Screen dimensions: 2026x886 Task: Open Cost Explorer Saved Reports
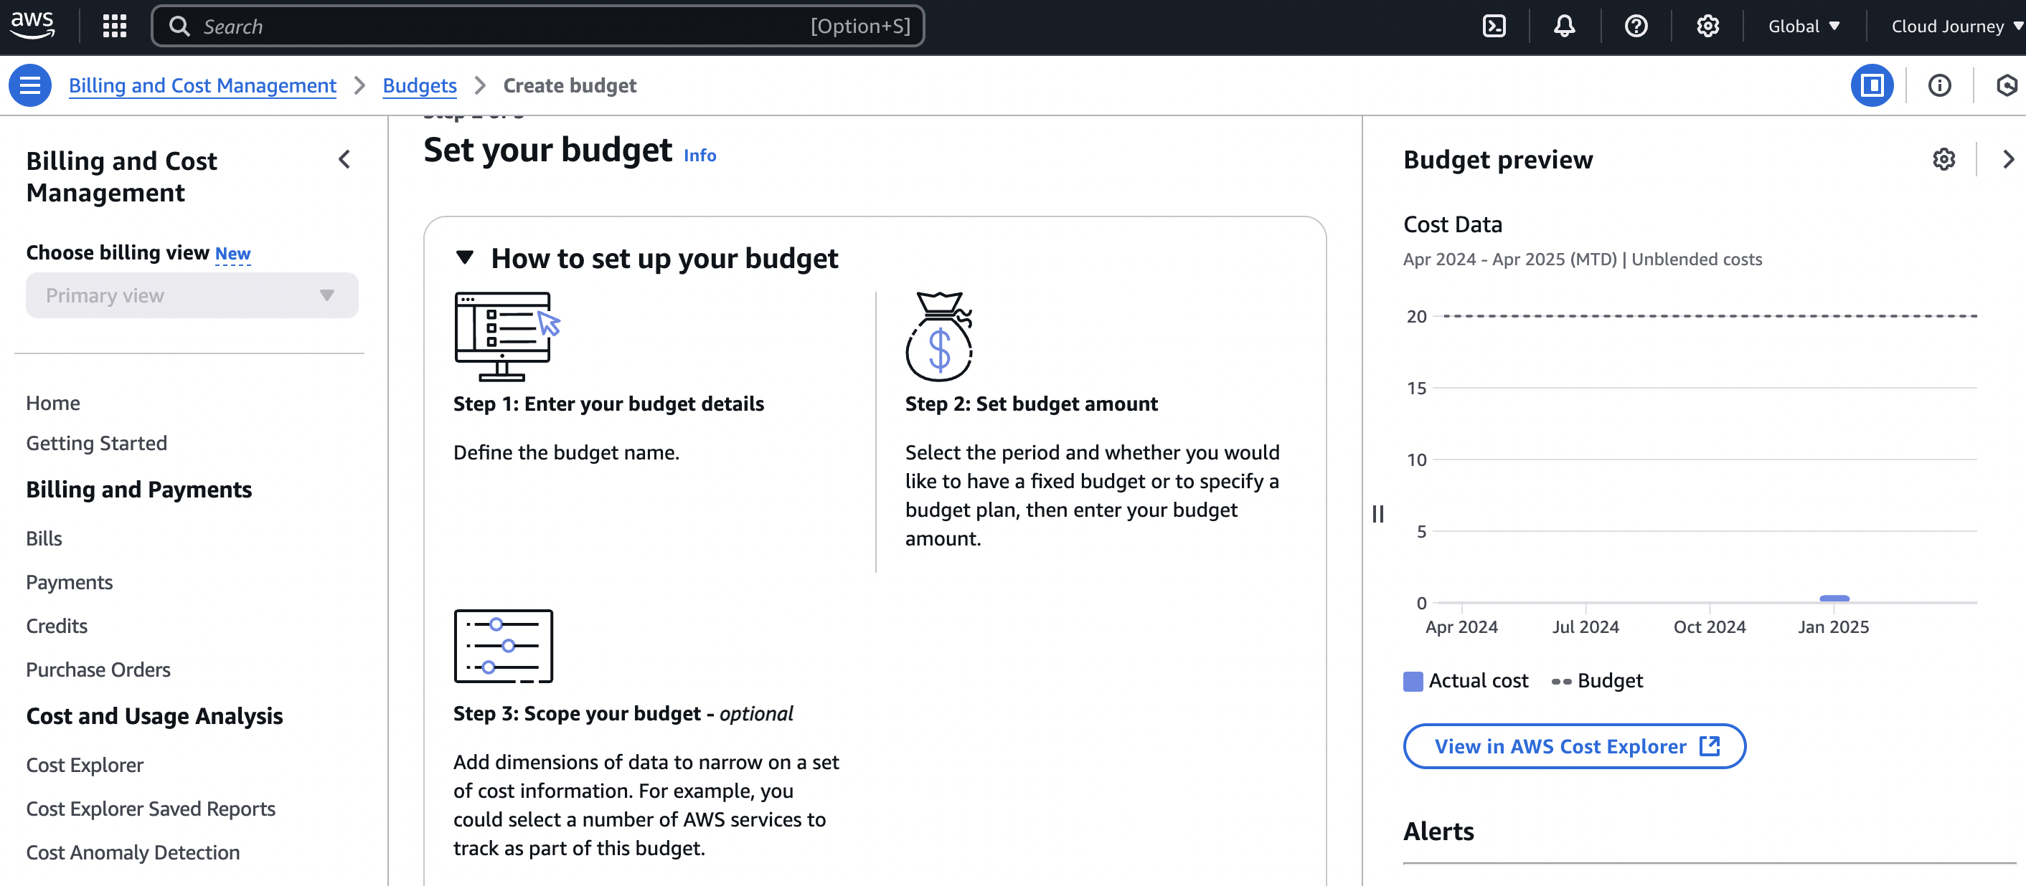click(150, 808)
